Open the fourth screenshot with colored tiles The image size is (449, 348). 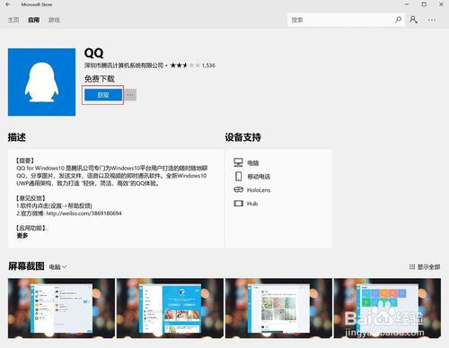pos(387,309)
